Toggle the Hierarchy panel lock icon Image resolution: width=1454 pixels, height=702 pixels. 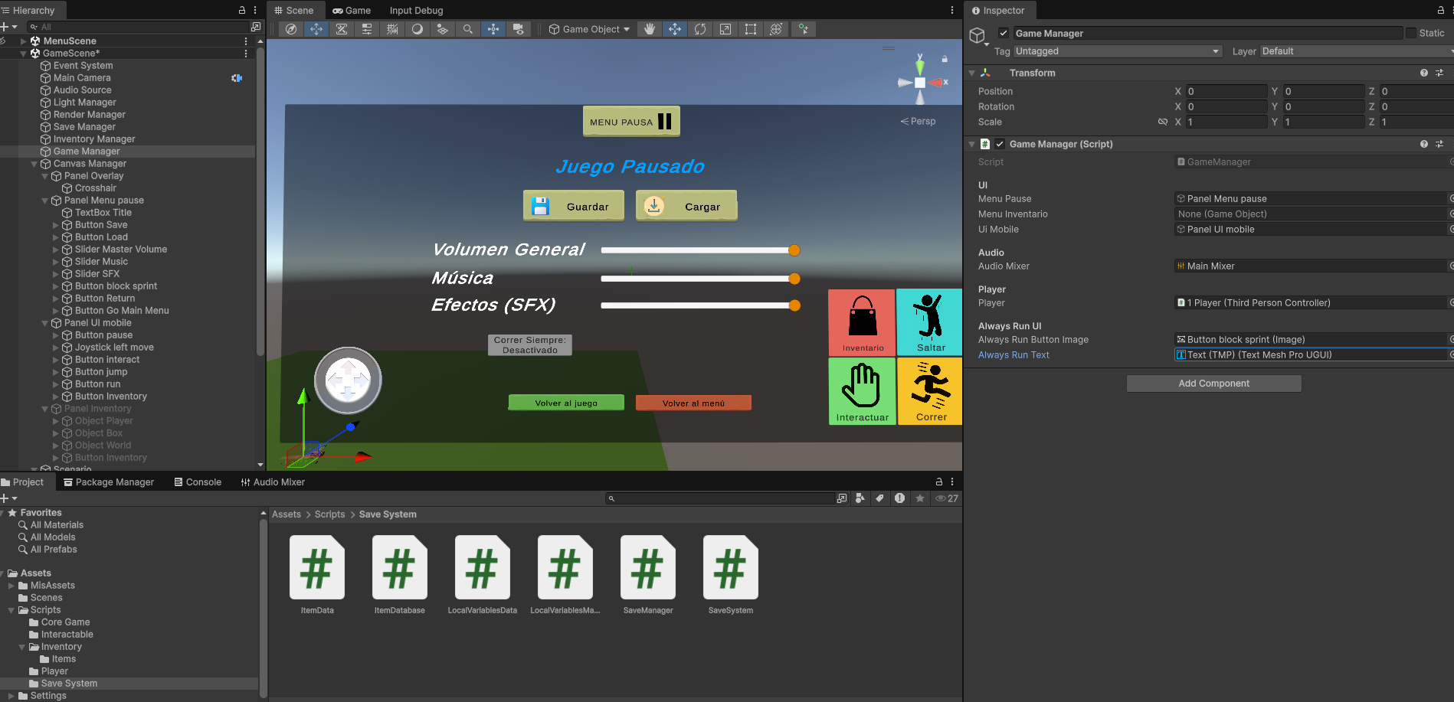point(242,10)
